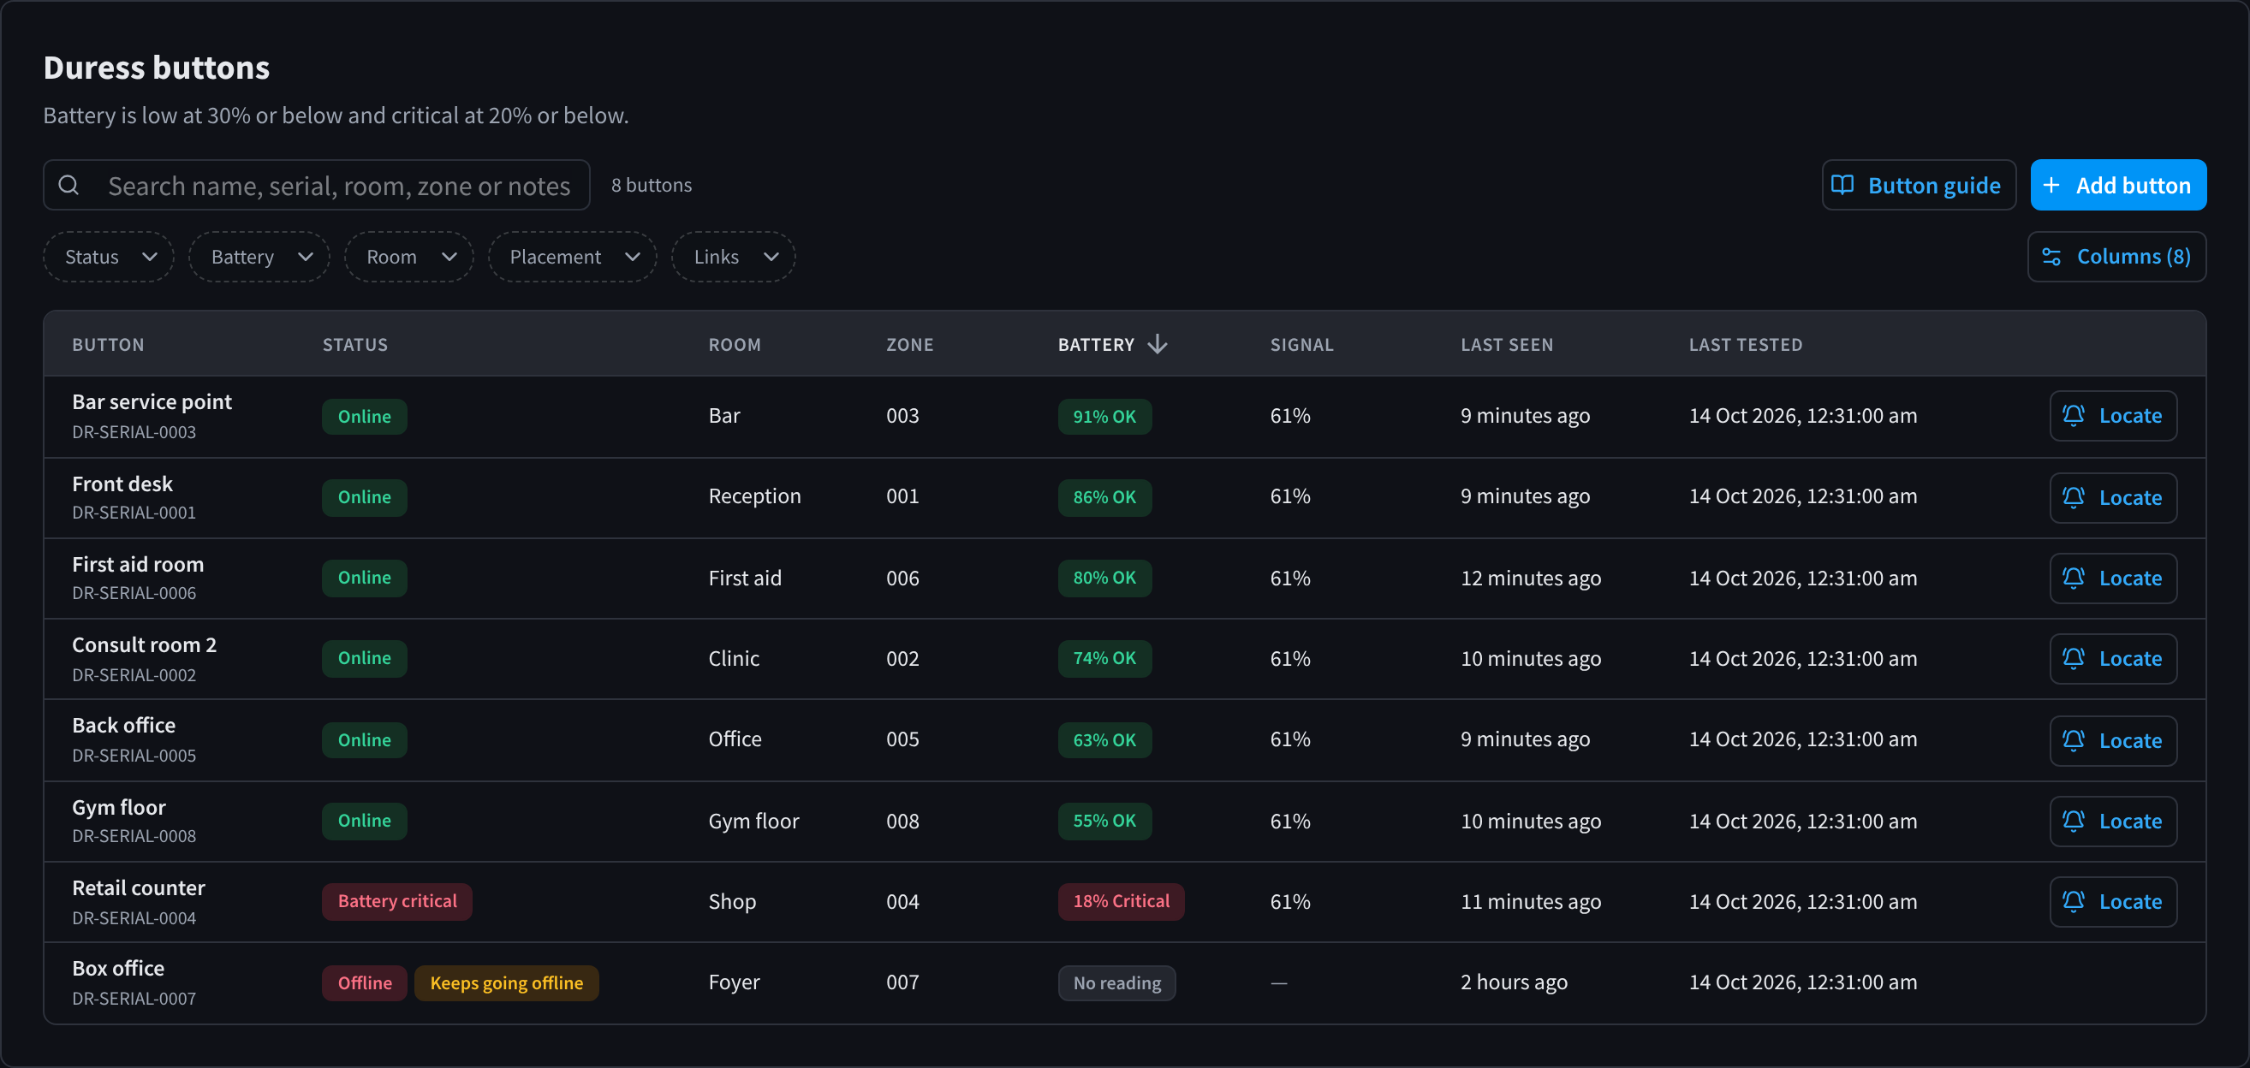This screenshot has width=2250, height=1068.
Task: Sort by the Signal column header
Action: (1302, 345)
